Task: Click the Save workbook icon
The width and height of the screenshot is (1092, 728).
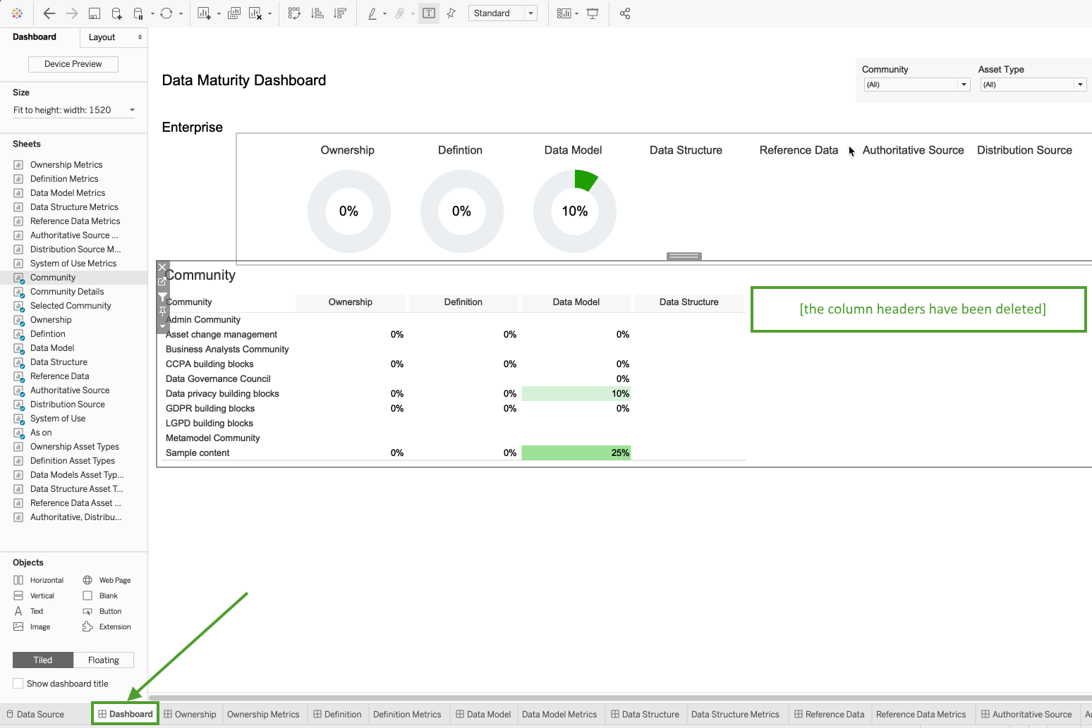Action: click(95, 13)
